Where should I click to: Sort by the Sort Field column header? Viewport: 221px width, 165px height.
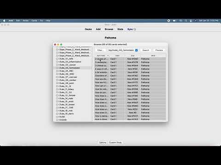point(102,55)
